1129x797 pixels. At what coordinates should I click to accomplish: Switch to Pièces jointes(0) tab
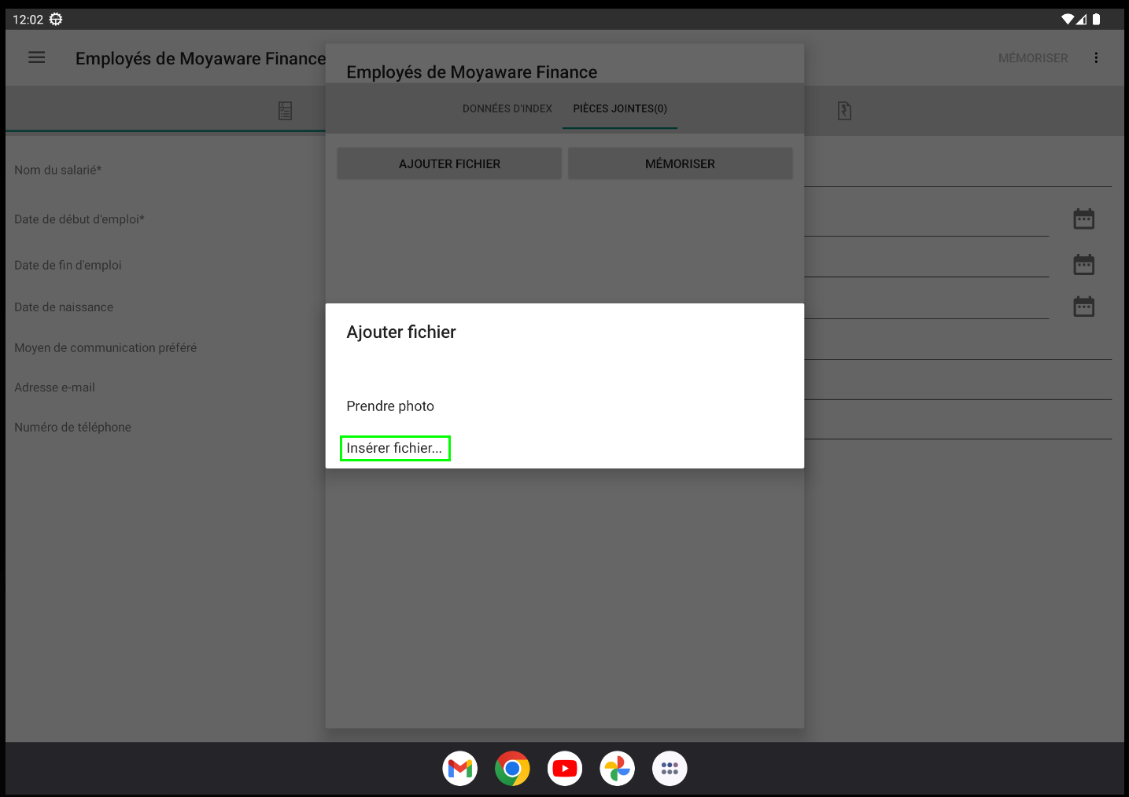coord(620,108)
